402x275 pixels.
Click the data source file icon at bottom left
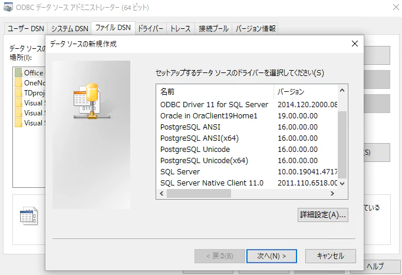point(29,216)
